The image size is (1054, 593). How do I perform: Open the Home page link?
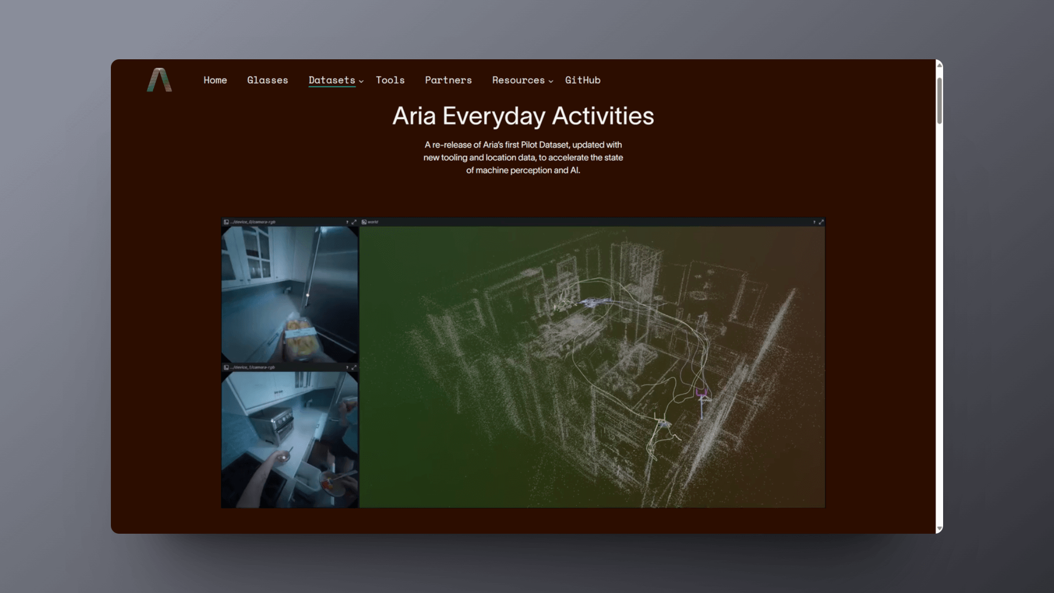tap(215, 80)
